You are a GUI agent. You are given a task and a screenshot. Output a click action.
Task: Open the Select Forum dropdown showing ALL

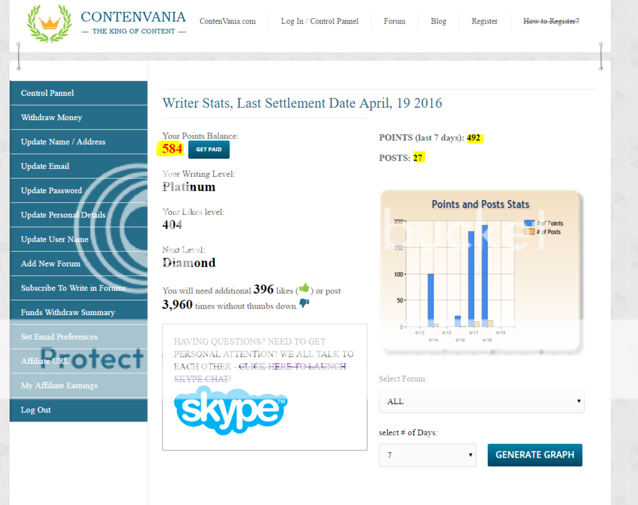tap(481, 402)
